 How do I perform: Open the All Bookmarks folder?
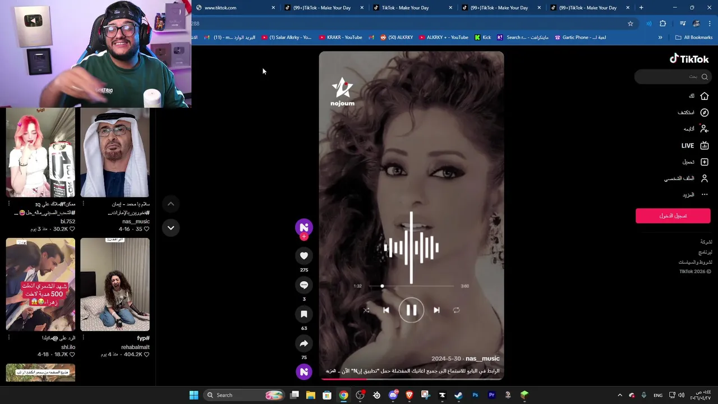click(x=694, y=38)
